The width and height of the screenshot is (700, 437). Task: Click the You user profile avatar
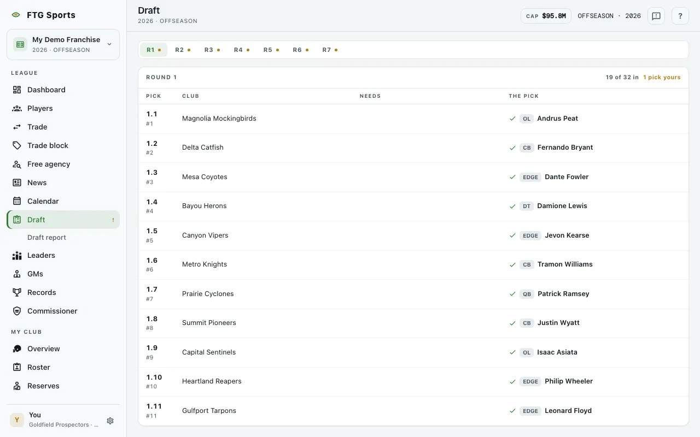pos(17,420)
